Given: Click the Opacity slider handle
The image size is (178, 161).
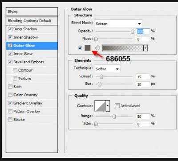Looking at the screenshot, I should click(x=133, y=32).
